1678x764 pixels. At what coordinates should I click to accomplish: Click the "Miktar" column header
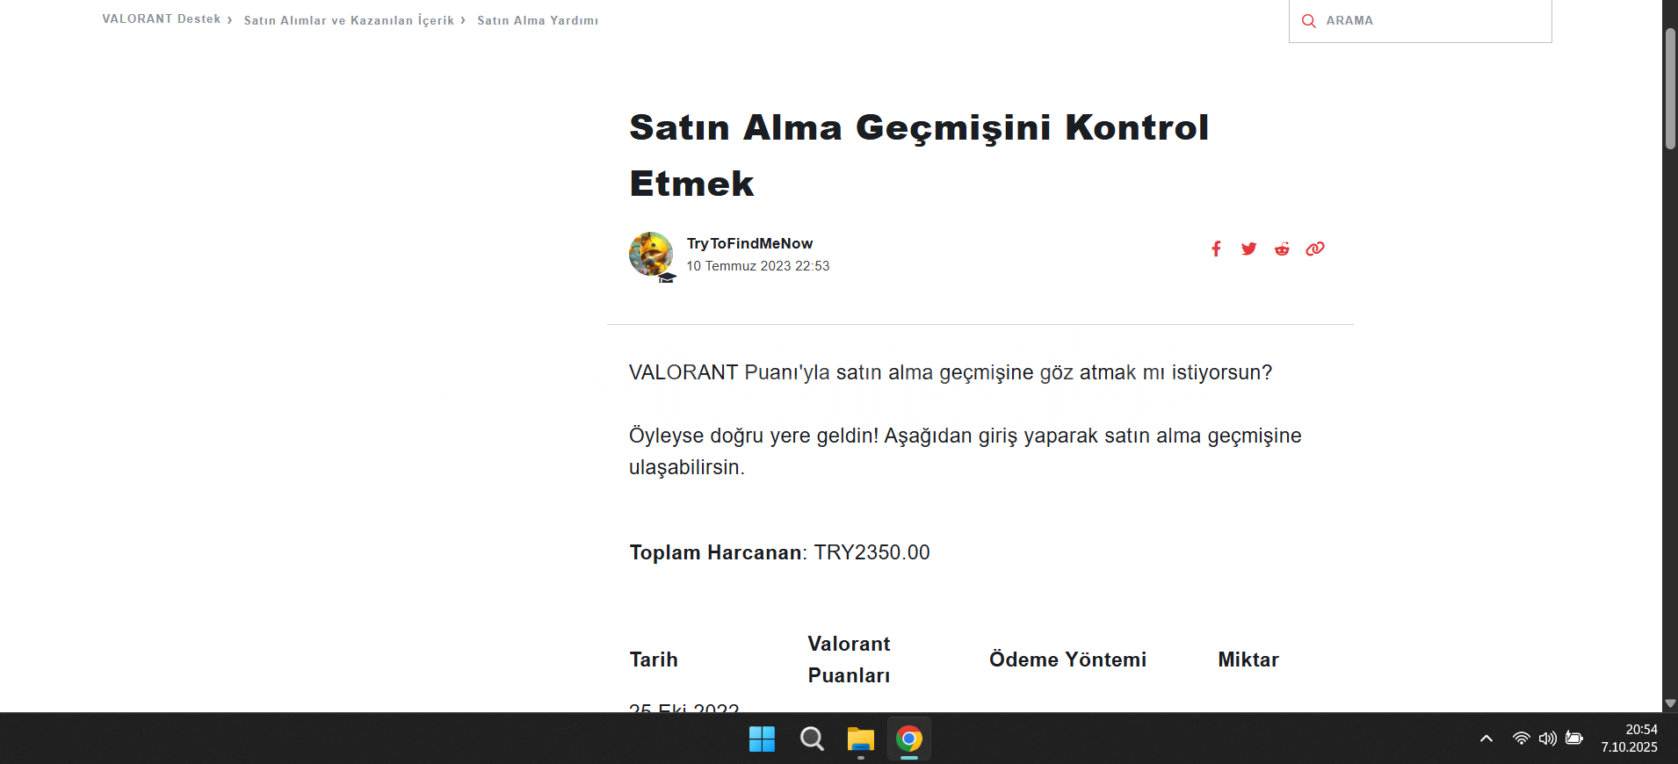click(1248, 659)
